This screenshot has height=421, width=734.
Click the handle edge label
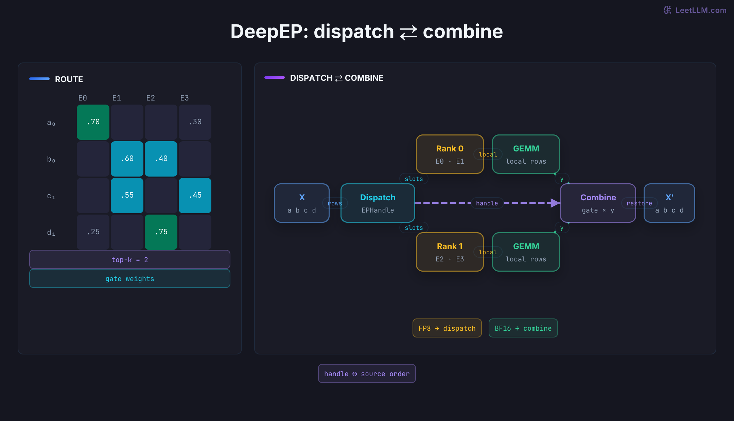coord(487,203)
